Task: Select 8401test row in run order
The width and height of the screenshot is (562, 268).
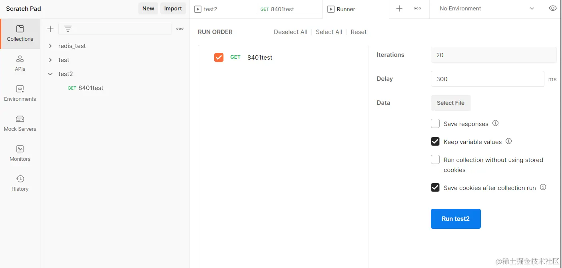Action: pos(283,57)
